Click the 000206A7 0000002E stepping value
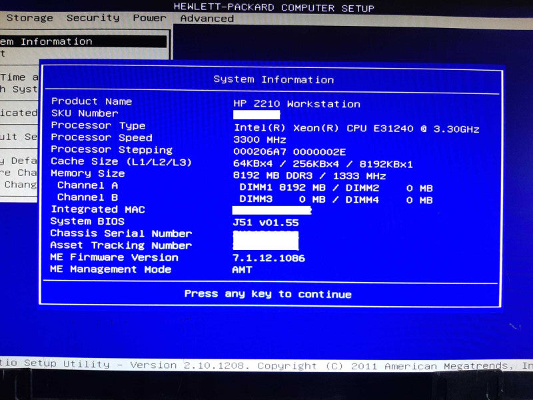This screenshot has width=533, height=400. tap(290, 152)
